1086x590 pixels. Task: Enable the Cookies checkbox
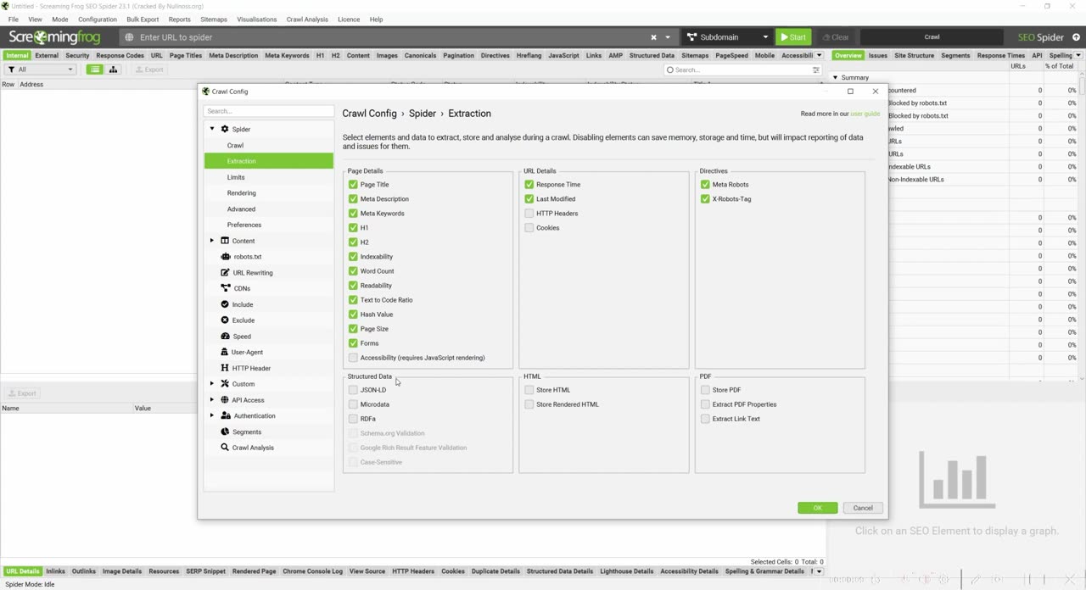[529, 228]
